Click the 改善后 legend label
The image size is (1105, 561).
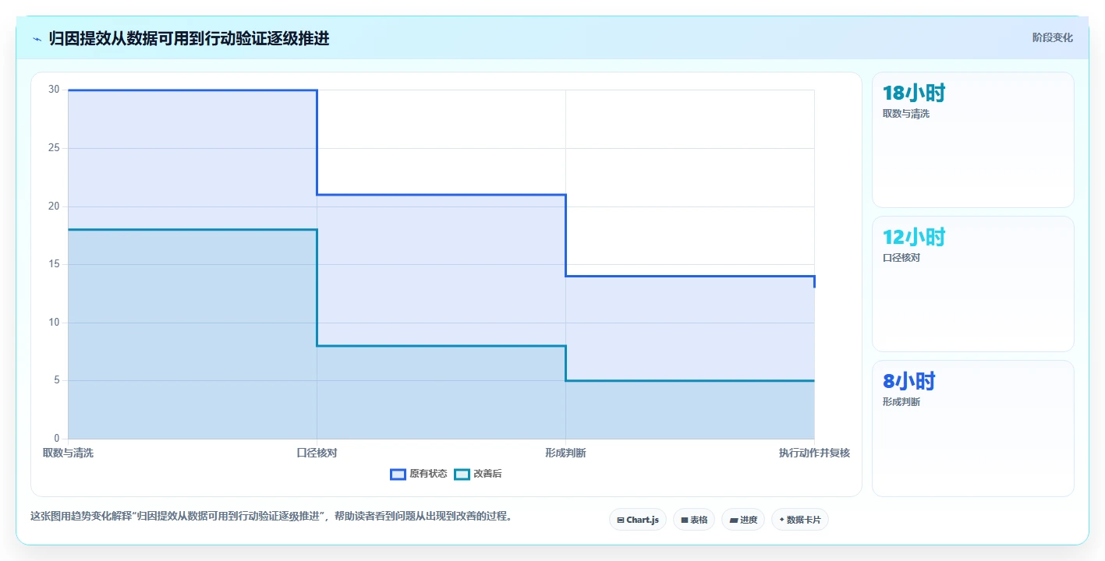(487, 474)
